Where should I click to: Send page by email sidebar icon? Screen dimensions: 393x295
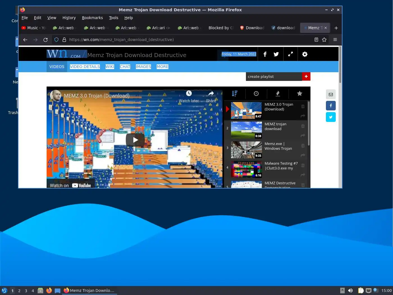click(x=331, y=94)
